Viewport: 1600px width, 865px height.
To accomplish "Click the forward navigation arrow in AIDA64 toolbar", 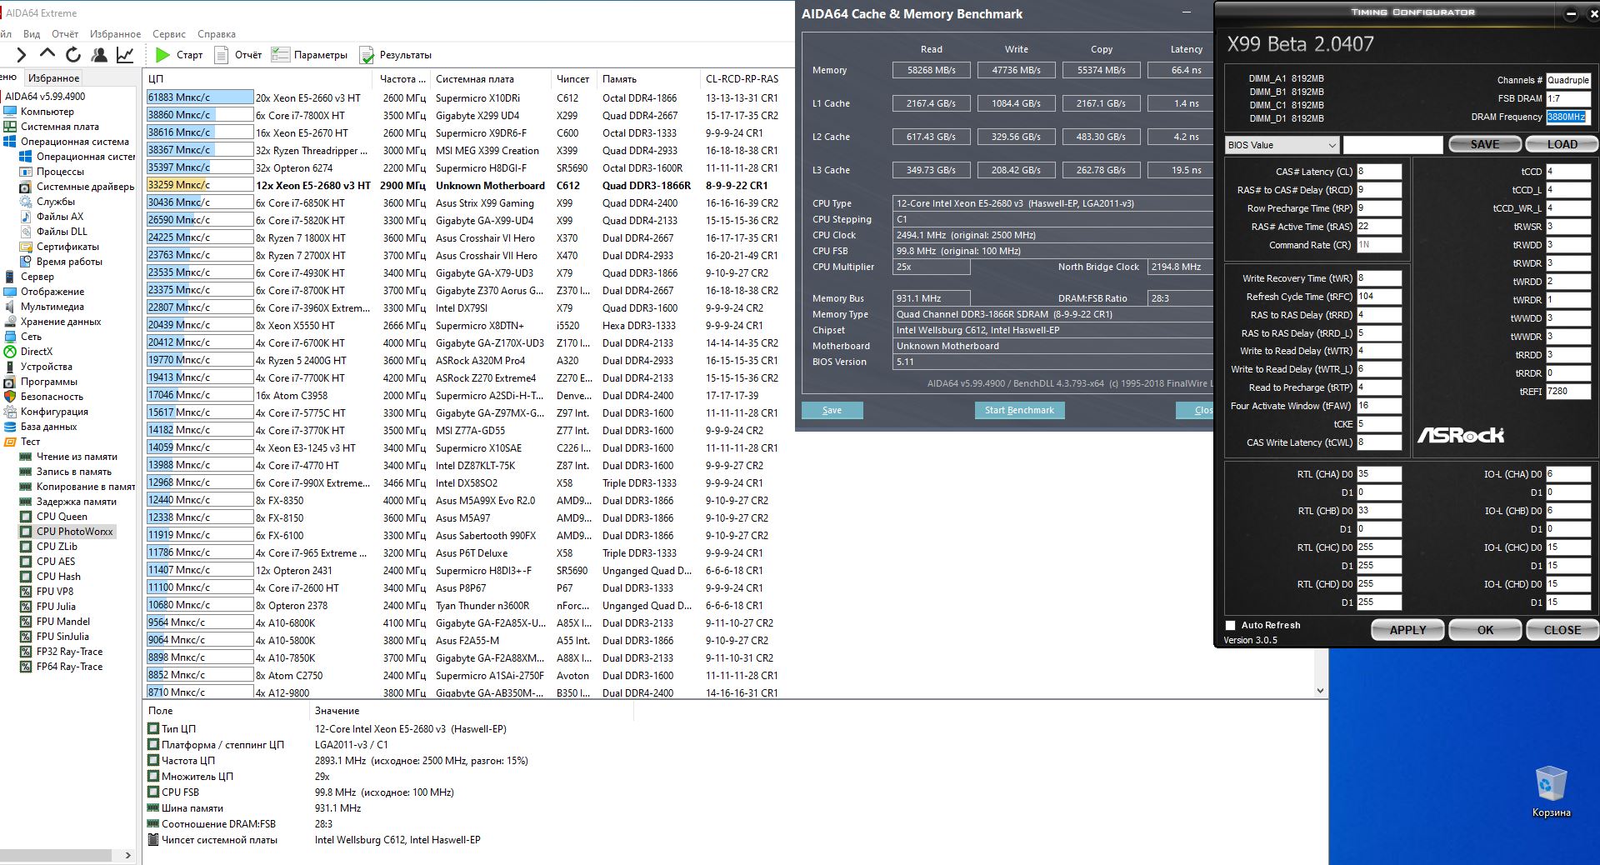I will (x=22, y=55).
